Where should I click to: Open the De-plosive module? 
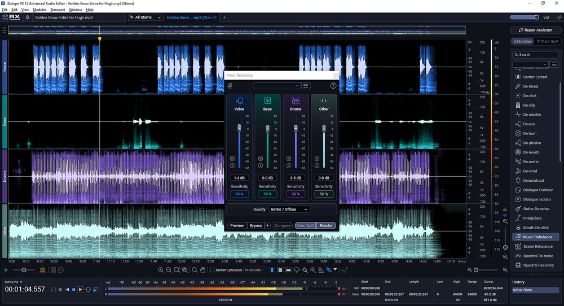pos(535,143)
